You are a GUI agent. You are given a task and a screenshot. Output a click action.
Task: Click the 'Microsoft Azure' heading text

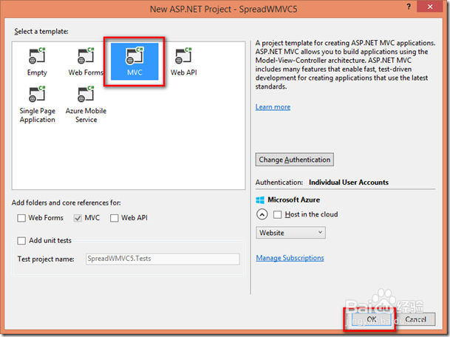tap(293, 200)
